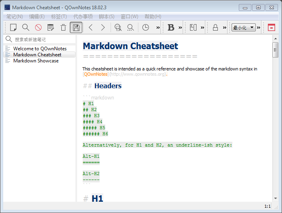
Task: Select the Markdown Showcase note
Action: (36, 61)
